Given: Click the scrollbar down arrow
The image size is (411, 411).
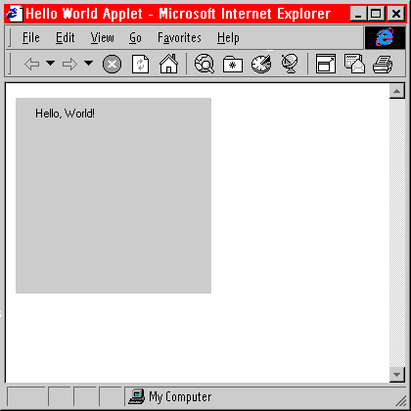Looking at the screenshot, I should [x=397, y=374].
